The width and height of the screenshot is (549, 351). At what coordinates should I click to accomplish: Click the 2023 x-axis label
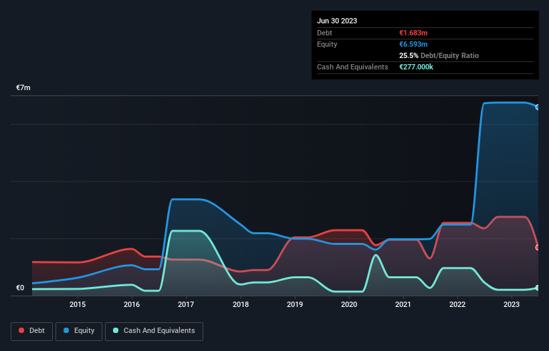point(512,304)
